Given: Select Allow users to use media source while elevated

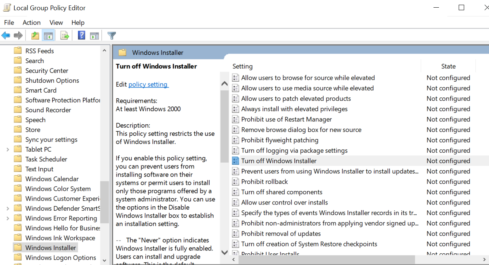Looking at the screenshot, I should coord(307,88).
